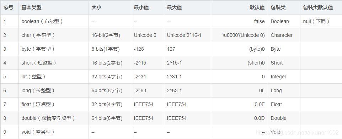Click the int row 32 bits(4字节) cell
The width and height of the screenshot is (342, 139).
coord(110,77)
